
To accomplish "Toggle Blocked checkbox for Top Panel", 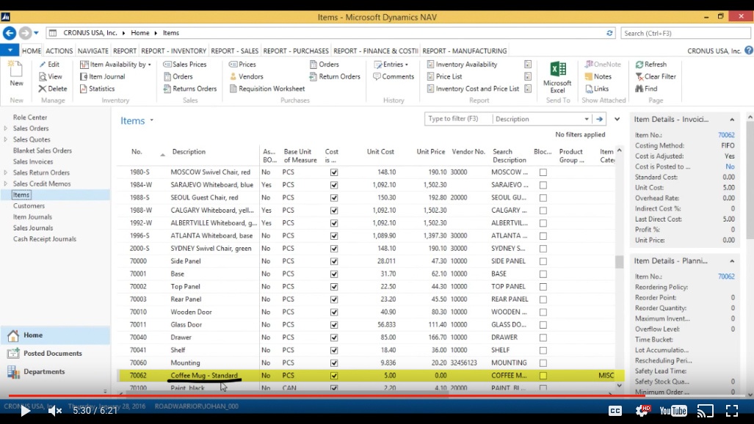I will click(x=543, y=287).
